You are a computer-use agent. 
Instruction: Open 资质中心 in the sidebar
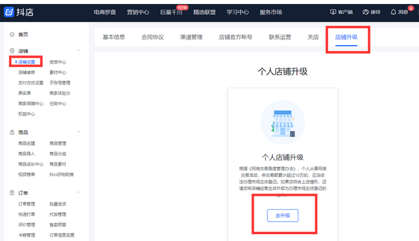point(58,62)
